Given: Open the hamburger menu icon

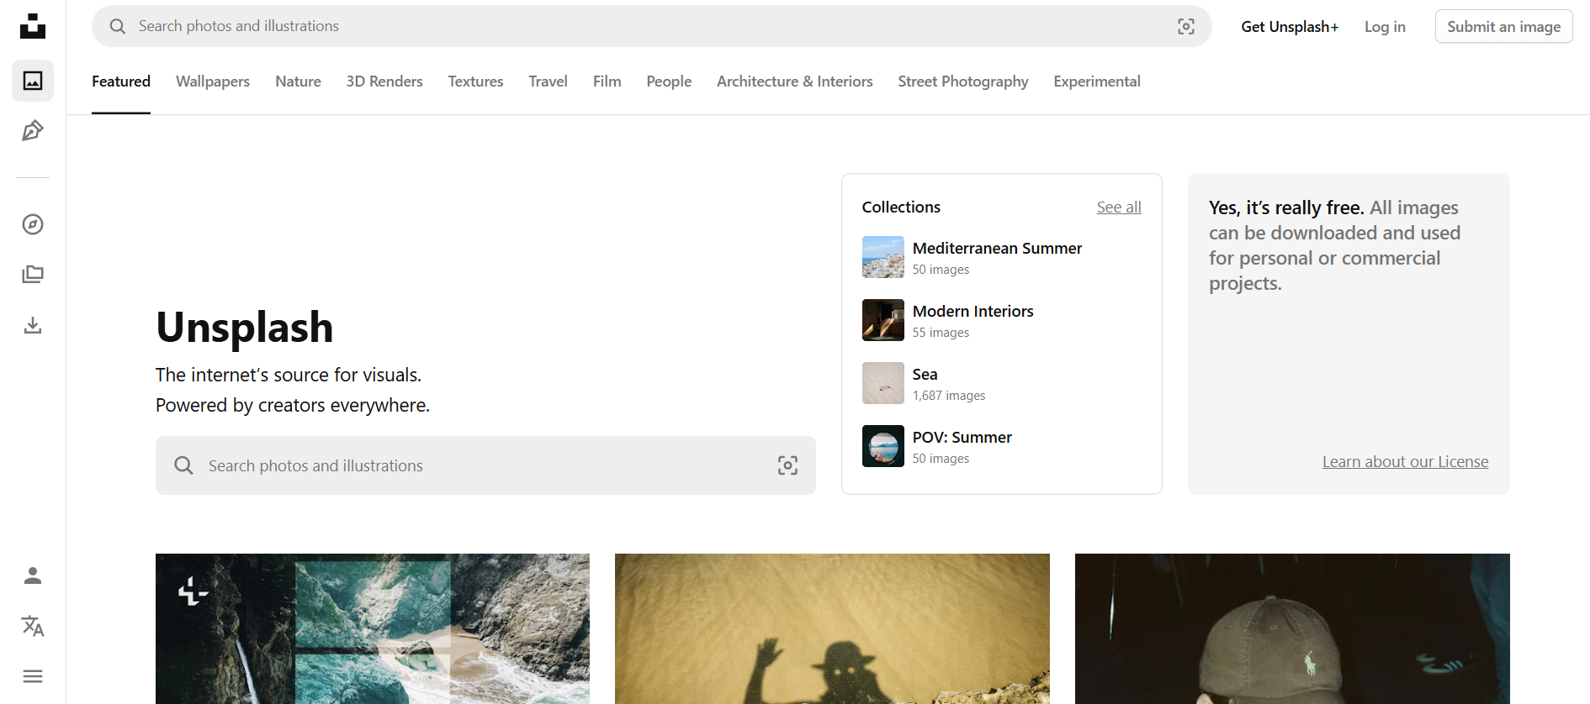Looking at the screenshot, I should click(x=33, y=676).
